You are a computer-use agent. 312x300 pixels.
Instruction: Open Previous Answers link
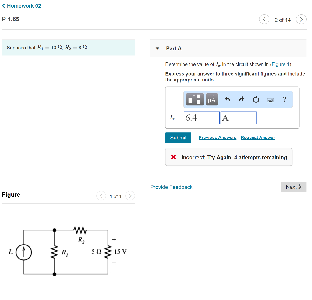pyautogui.click(x=218, y=137)
